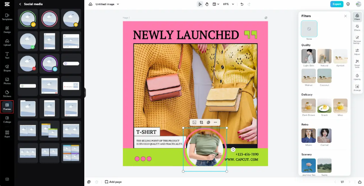The width and height of the screenshot is (364, 186).
Task: Click rotate handle beside selected frame
Action: (x=233, y=150)
